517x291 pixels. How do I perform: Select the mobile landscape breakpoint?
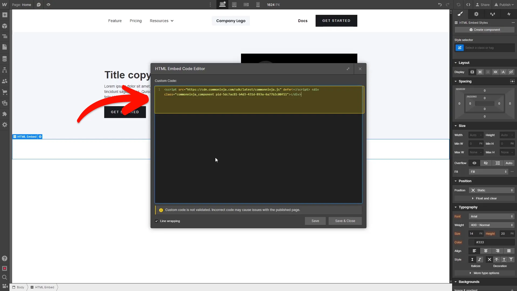[x=246, y=5]
